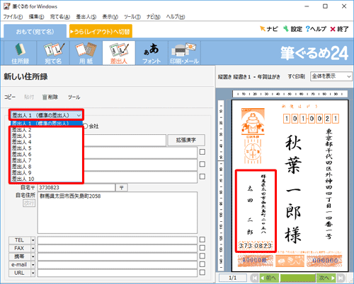
Task: Click the 自宅〒 postal code field
Action: pyautogui.click(x=76, y=187)
